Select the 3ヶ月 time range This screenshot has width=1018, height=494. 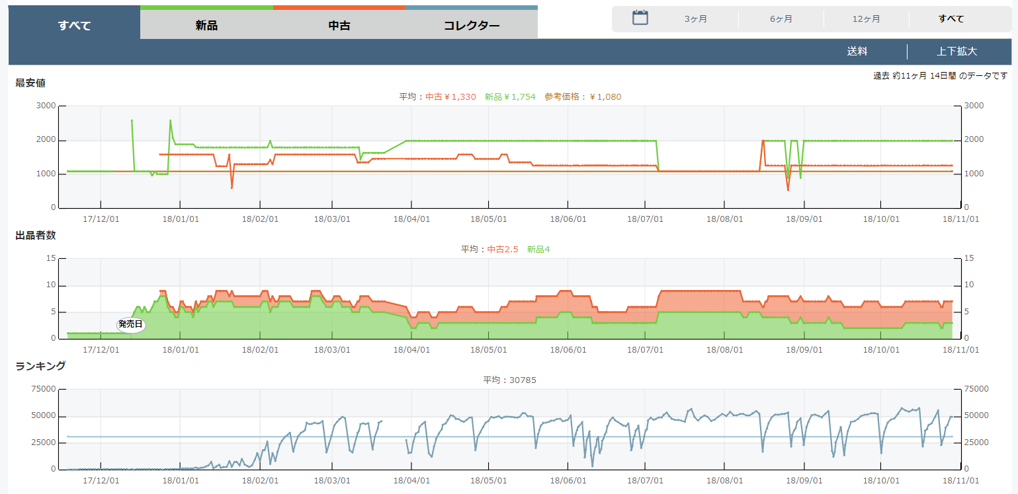click(x=696, y=19)
